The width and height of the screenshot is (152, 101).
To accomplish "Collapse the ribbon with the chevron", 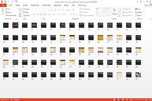I will tap(150, 19).
